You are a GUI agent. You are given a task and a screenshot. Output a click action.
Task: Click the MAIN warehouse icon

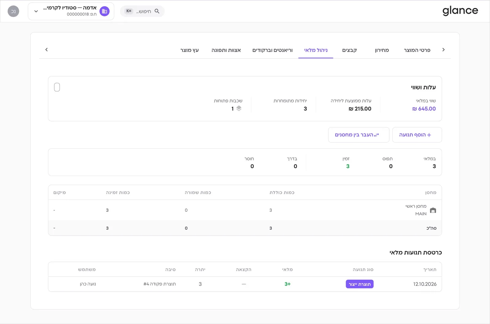[x=433, y=210]
